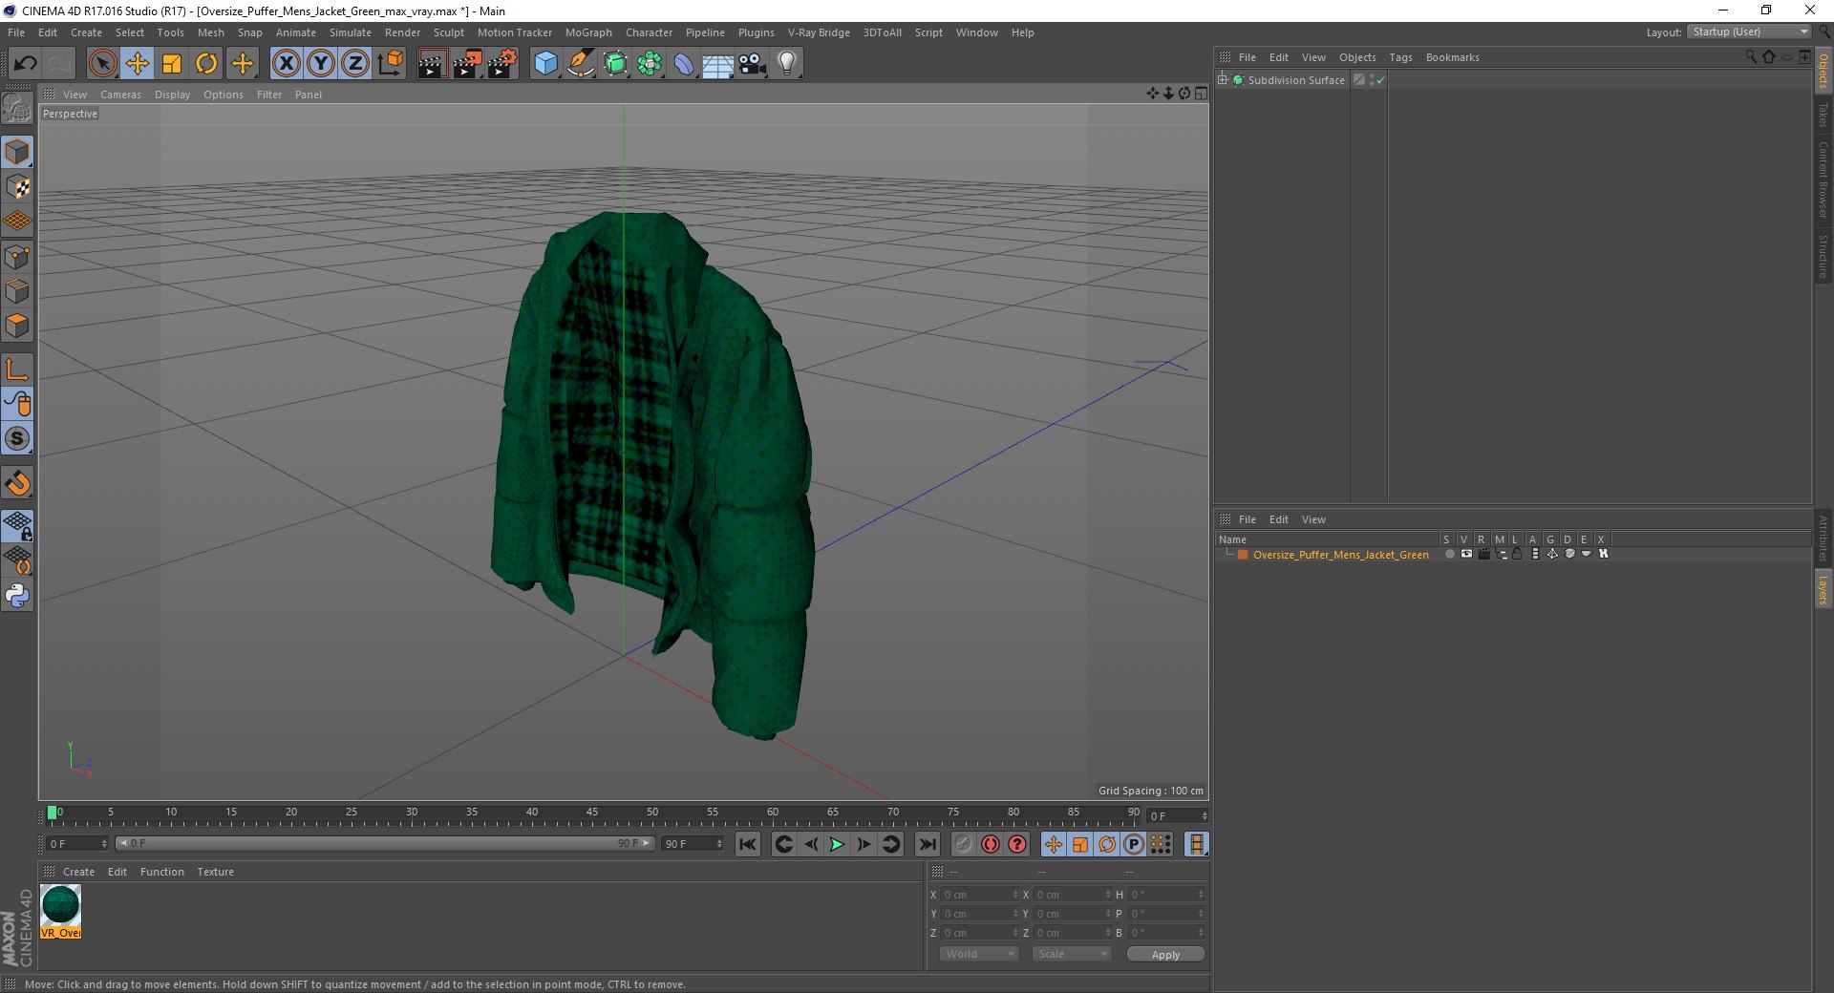Render to Picture Viewer

[x=467, y=64]
